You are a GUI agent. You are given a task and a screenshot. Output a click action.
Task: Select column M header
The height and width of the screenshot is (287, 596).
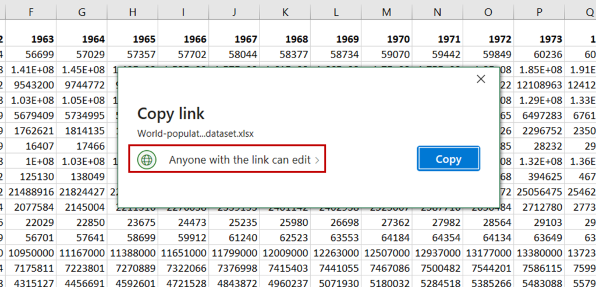(386, 13)
